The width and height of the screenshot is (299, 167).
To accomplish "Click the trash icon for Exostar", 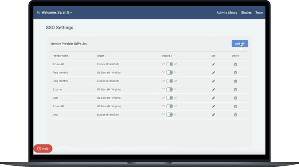I will pos(236,89).
